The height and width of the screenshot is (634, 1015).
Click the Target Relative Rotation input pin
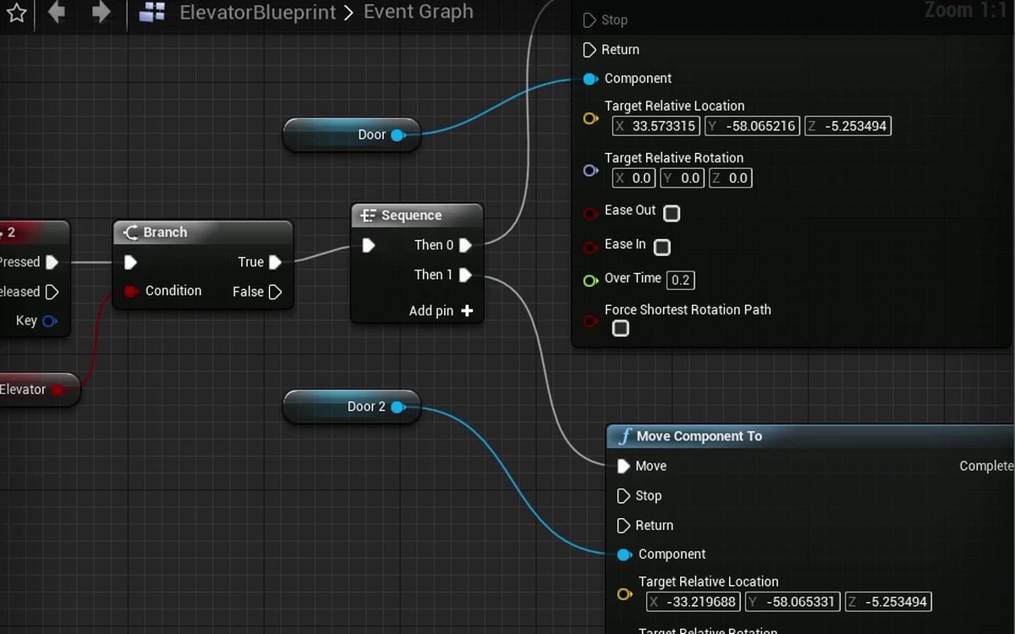click(x=590, y=171)
